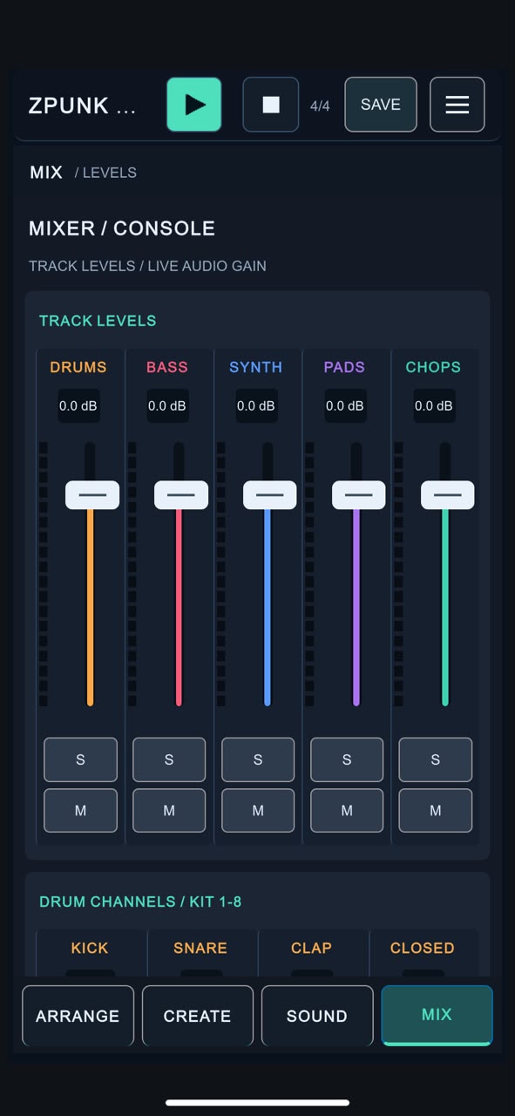Viewport: 515px width, 1116px height.
Task: Click the CHOPS fader handle
Action: tap(448, 494)
